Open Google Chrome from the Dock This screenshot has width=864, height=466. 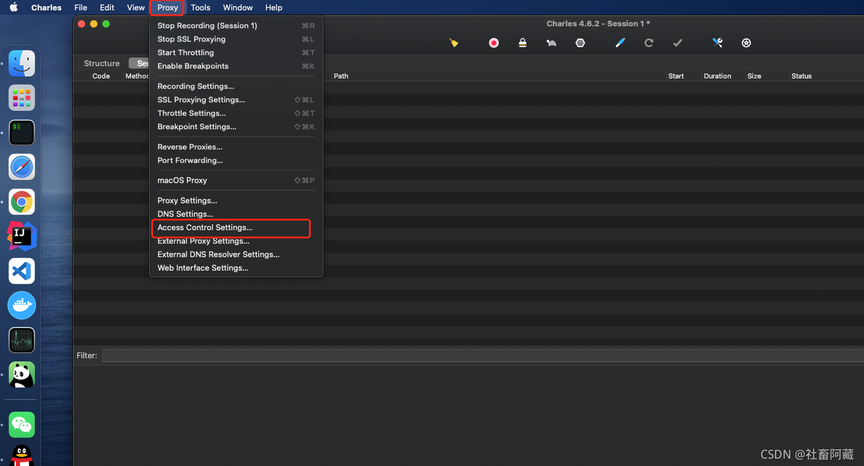click(x=21, y=201)
